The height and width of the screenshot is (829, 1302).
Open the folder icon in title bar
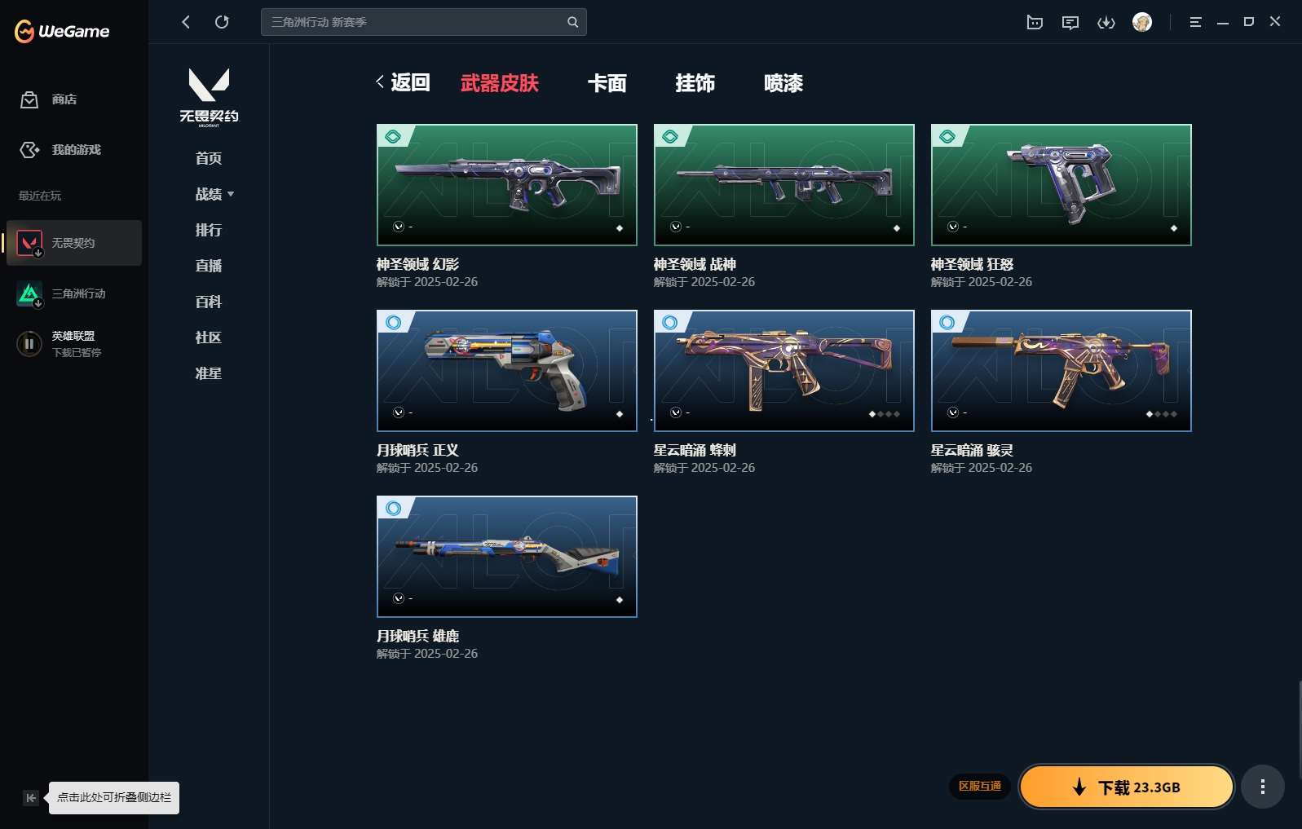click(1035, 22)
